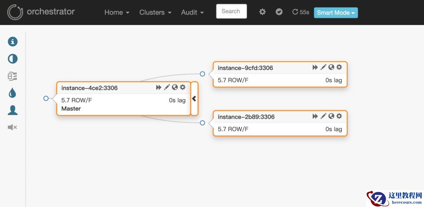Click the water drop icon in sidebar
Image resolution: width=424 pixels, height=207 pixels.
(13, 93)
